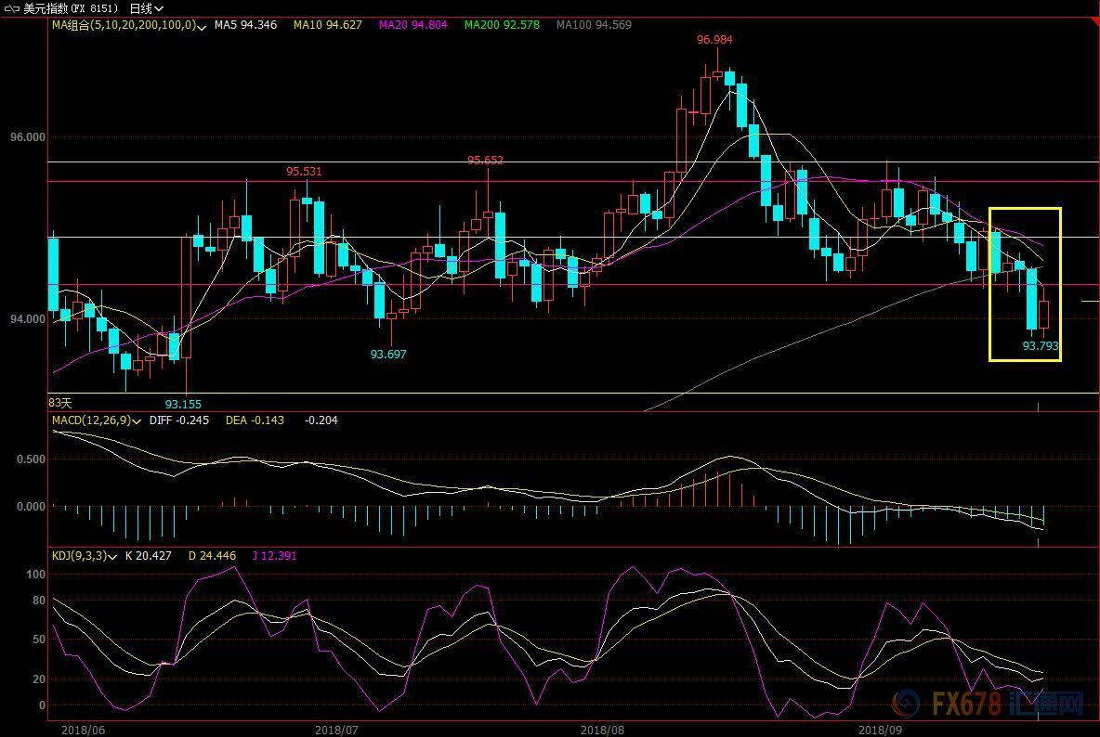Click the 93.793 latest low label
This screenshot has width=1100, height=737.
(1041, 346)
